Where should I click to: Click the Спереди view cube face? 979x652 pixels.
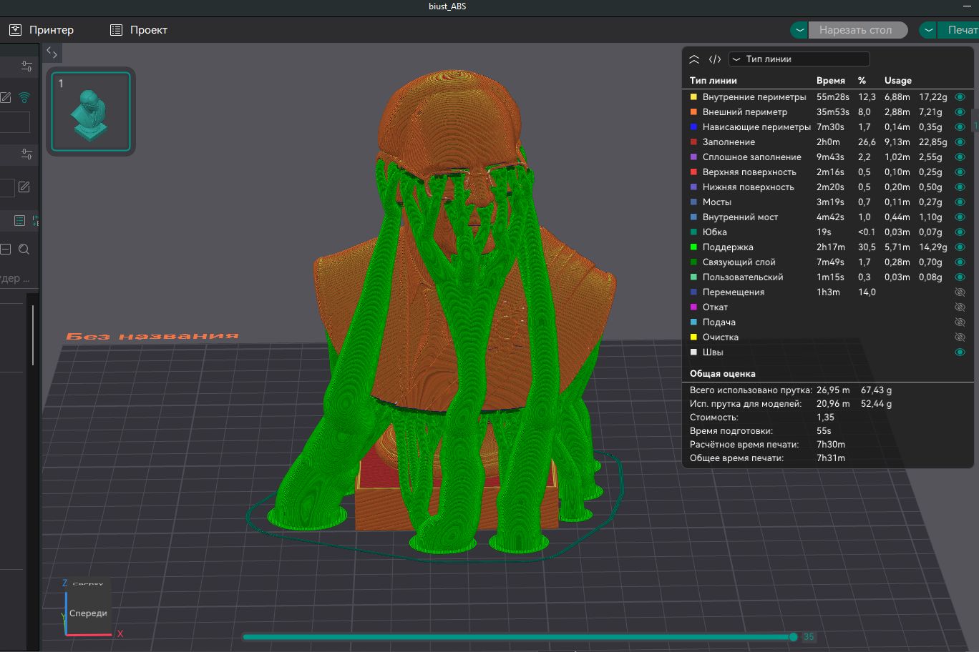(88, 613)
